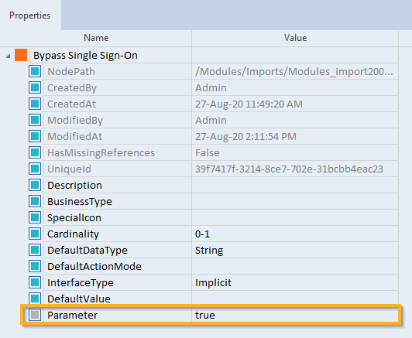Viewport: 412px width, 338px height.
Task: Click the orange Bypass Single Sign-On module icon
Action: point(21,55)
